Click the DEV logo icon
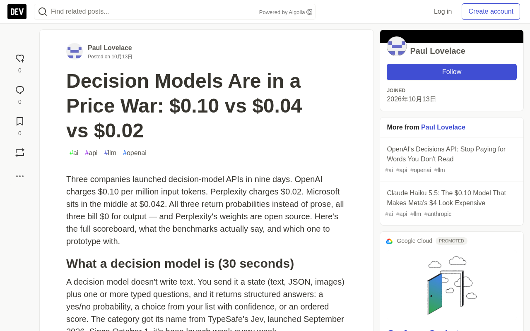 (x=17, y=12)
